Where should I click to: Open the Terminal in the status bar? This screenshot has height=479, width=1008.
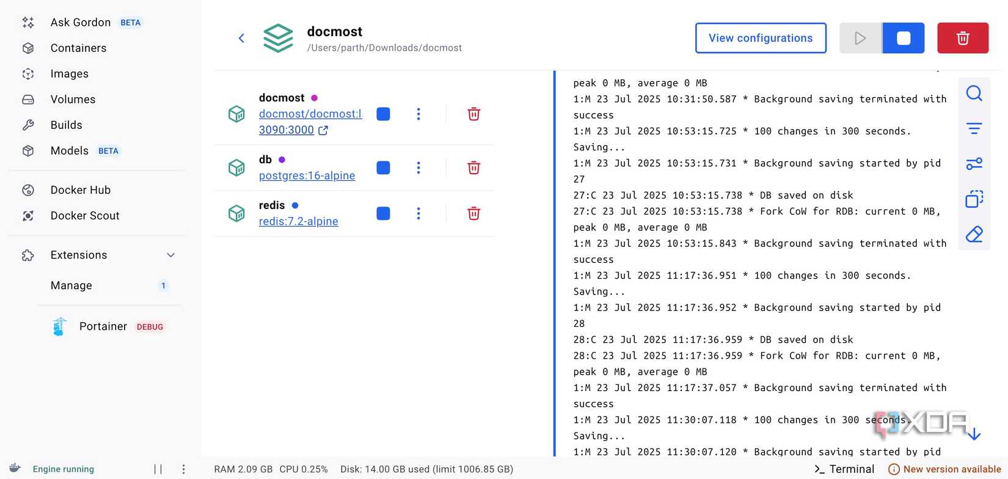(x=844, y=469)
